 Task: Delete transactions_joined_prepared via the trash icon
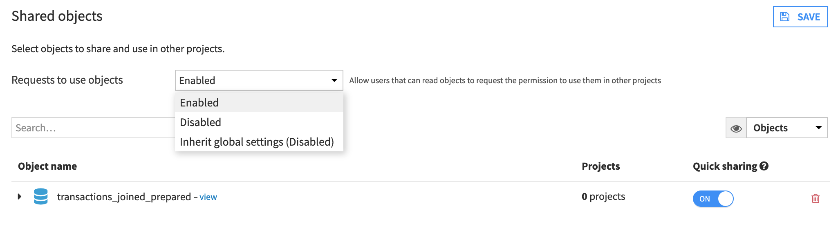[816, 199]
